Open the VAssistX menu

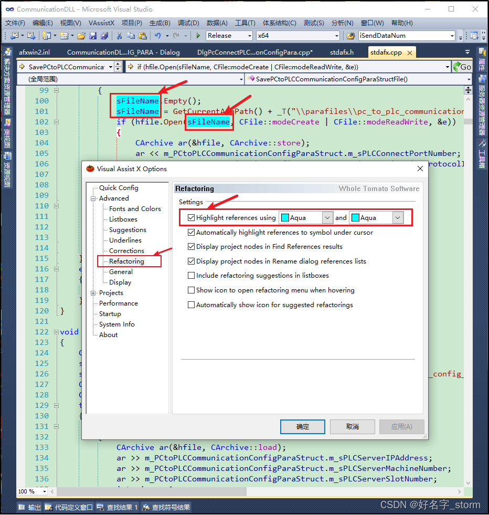pyautogui.click(x=101, y=23)
